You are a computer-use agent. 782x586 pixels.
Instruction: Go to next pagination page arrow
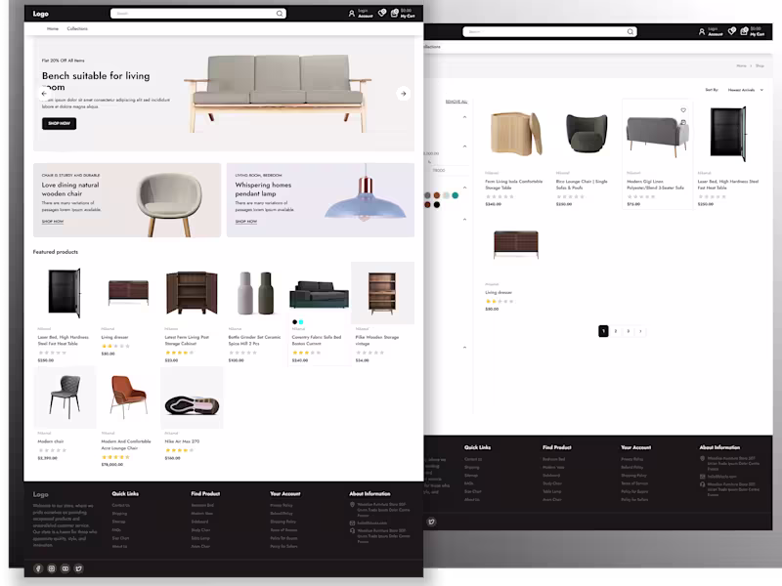[x=641, y=331]
